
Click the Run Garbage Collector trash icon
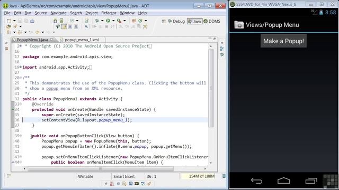[224, 176]
